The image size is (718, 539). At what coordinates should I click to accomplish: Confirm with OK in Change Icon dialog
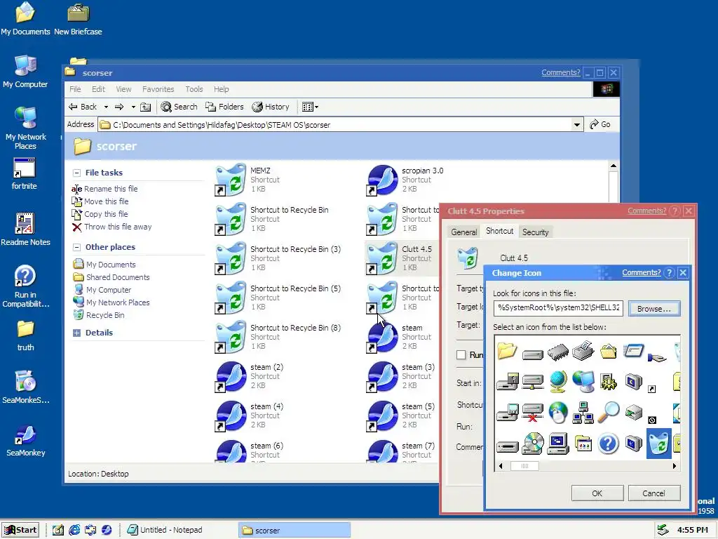click(597, 493)
